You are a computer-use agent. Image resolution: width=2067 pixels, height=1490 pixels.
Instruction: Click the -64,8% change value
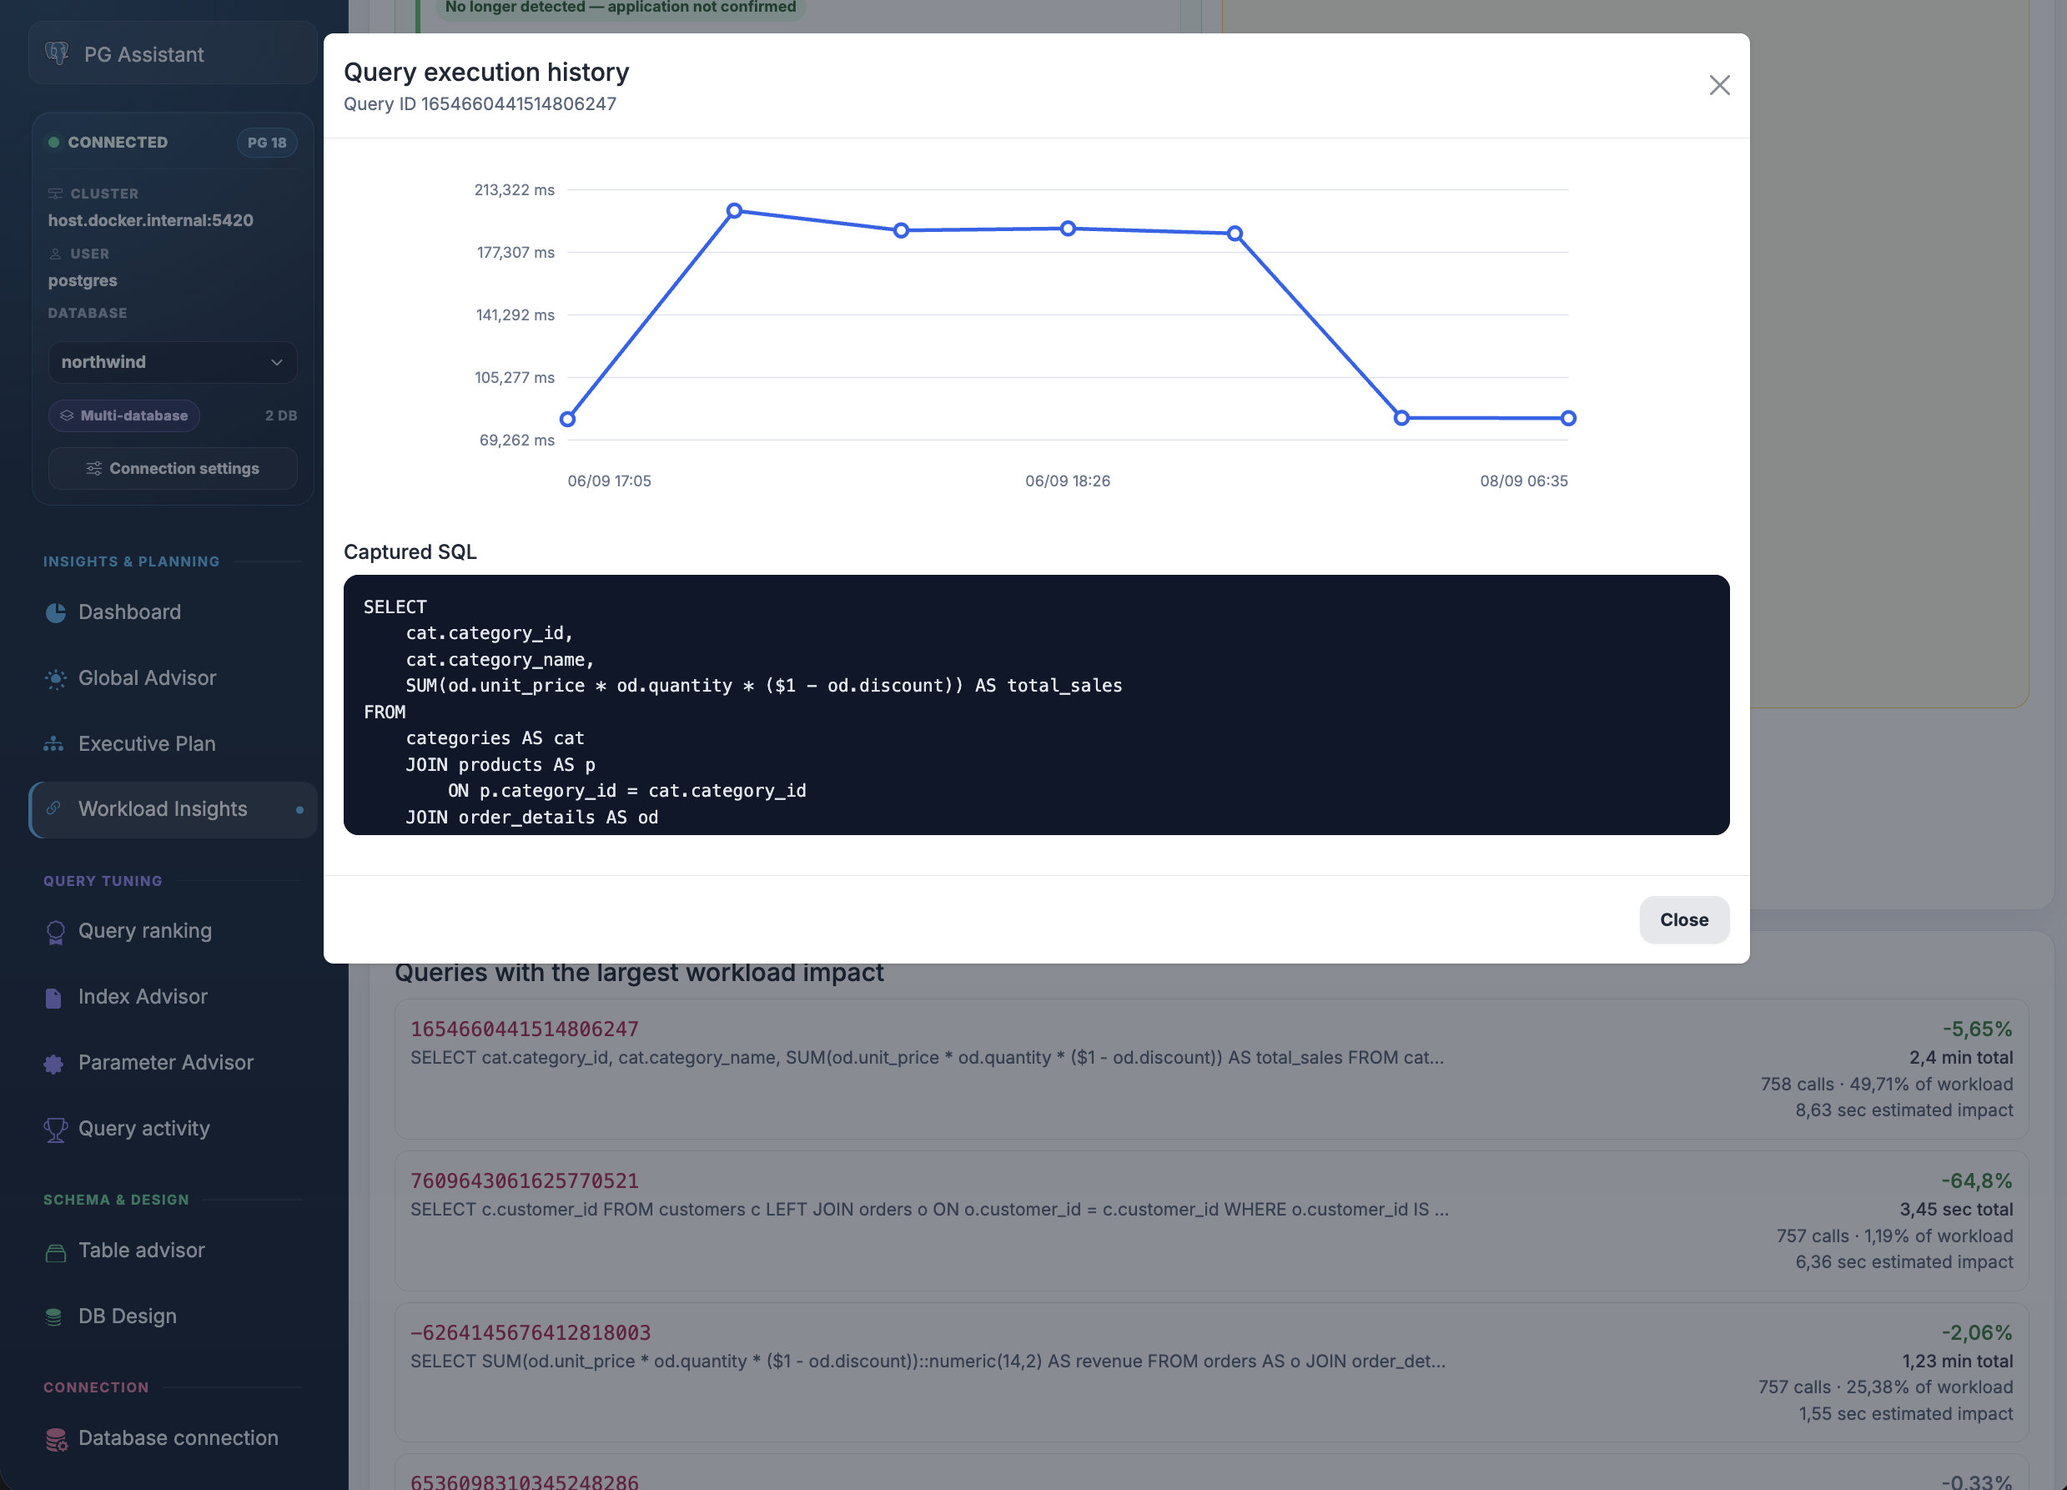point(1976,1181)
